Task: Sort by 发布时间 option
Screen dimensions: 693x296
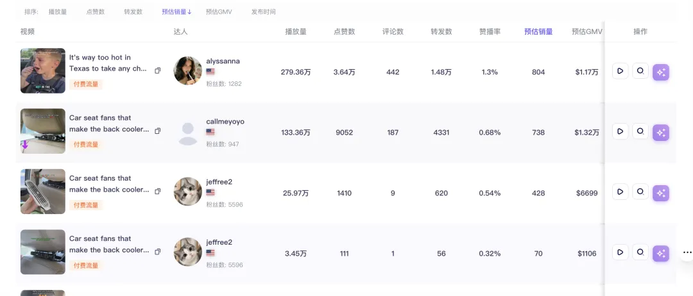Action: [x=264, y=12]
